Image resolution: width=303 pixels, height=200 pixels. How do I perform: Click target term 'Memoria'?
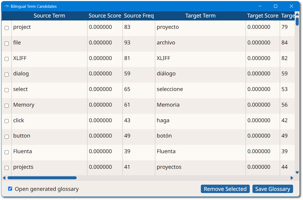[168, 105]
